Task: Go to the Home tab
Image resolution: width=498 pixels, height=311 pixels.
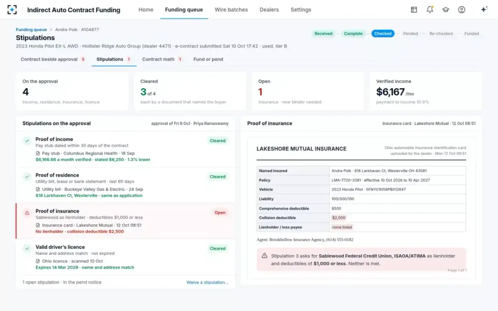Action: pos(146,10)
